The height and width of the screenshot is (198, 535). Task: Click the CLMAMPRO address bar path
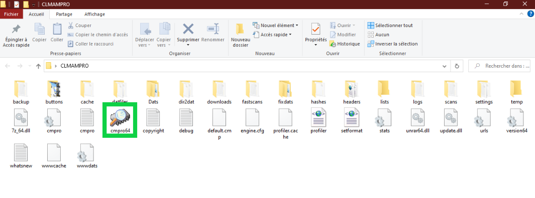coord(74,66)
